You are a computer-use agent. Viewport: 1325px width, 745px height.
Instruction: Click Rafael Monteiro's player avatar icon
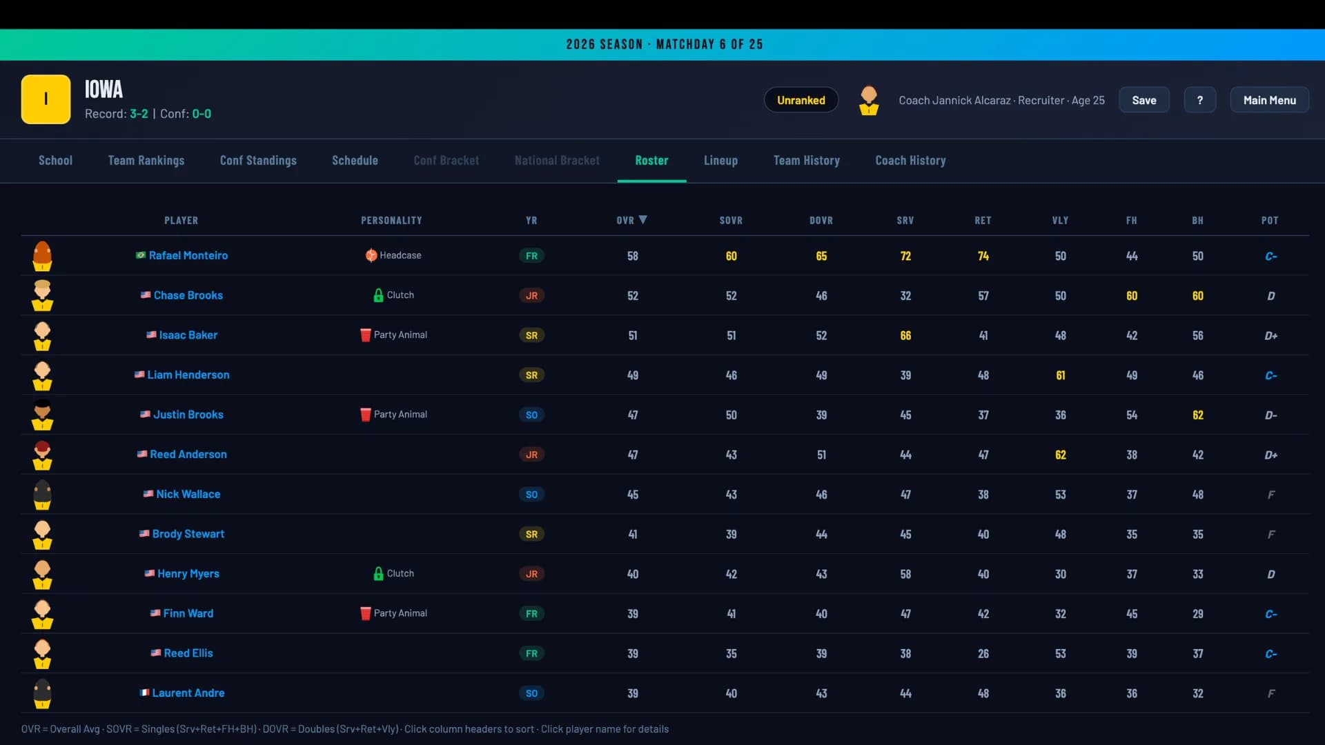tap(42, 256)
